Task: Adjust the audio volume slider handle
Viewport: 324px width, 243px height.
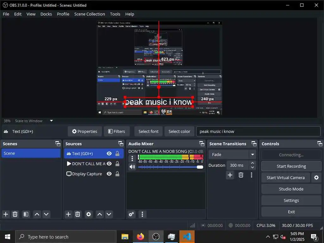Action: (x=200, y=167)
